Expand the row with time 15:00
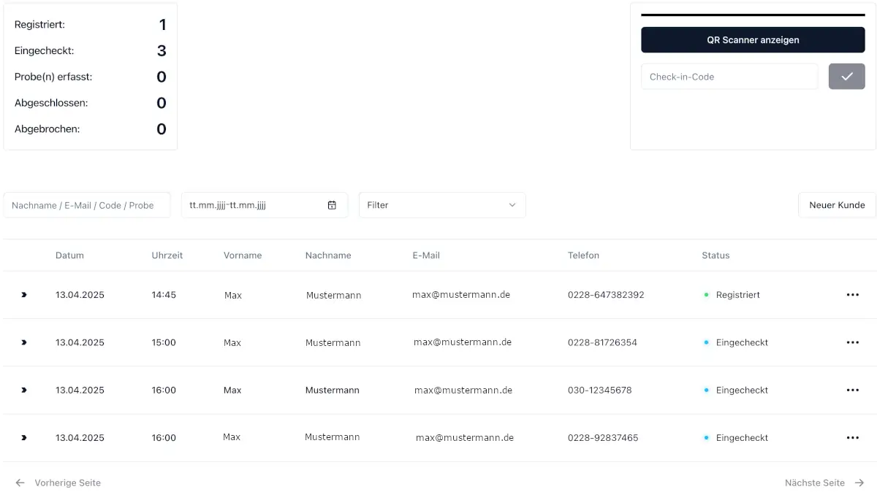This screenshot has height=500, width=877. point(23,342)
